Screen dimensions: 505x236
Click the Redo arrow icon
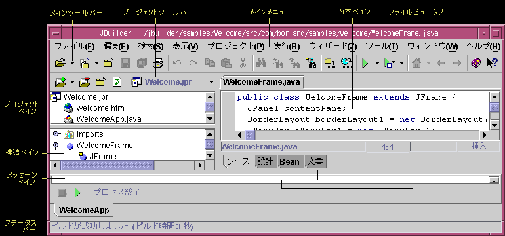[x=193, y=63]
